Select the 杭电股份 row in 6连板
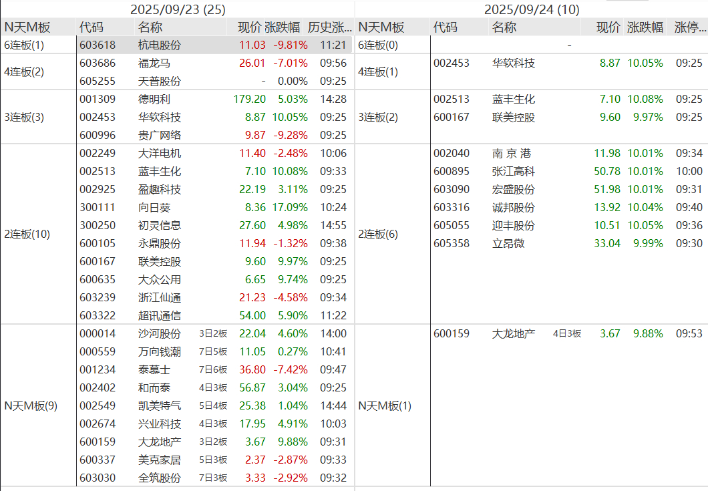708x491 pixels. click(214, 45)
